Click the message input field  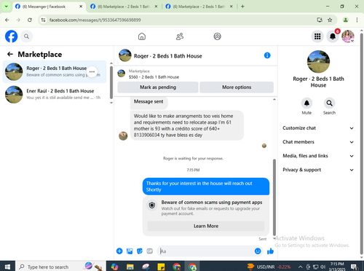pos(206,251)
